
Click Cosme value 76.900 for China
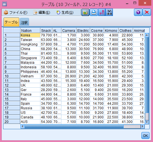[97, 49]
